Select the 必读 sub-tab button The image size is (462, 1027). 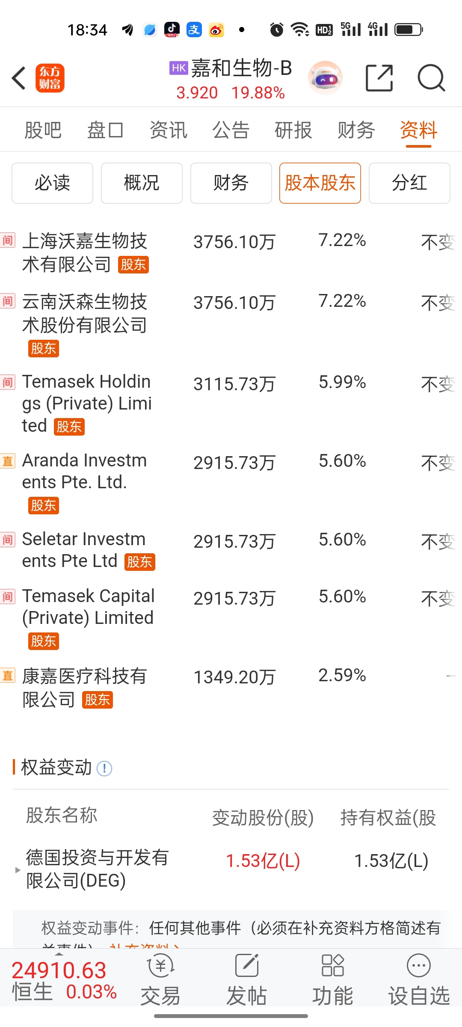tap(52, 183)
